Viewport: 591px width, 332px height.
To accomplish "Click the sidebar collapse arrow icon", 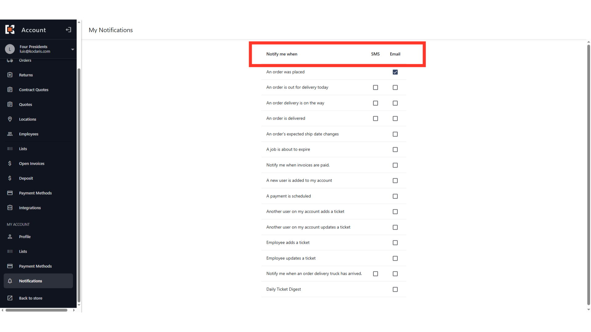I will 68,30.
